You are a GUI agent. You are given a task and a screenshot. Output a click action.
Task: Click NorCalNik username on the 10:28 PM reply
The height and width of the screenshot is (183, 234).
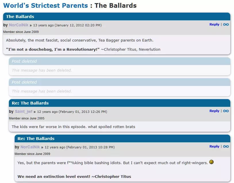pos(30,147)
